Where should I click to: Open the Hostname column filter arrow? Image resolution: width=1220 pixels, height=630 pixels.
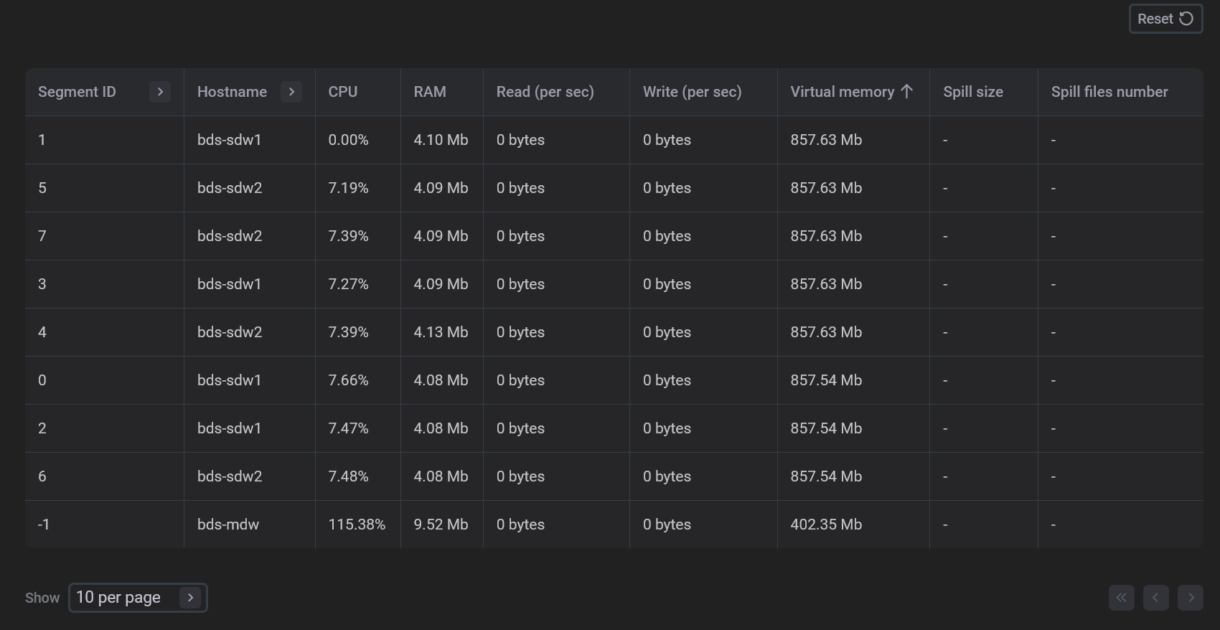(291, 92)
